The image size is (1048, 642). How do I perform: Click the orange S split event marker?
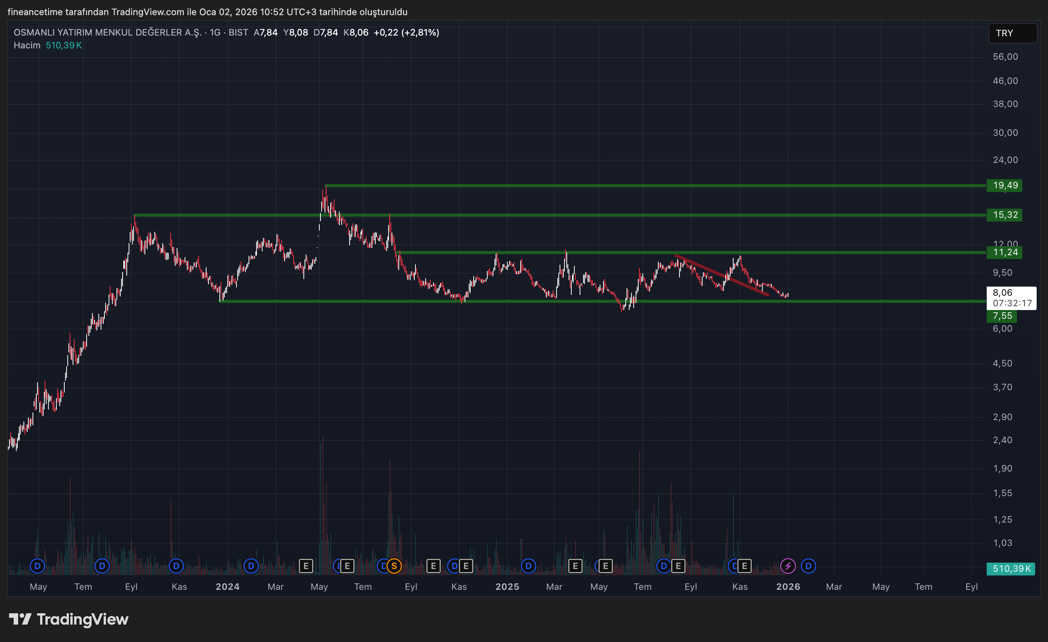point(394,566)
